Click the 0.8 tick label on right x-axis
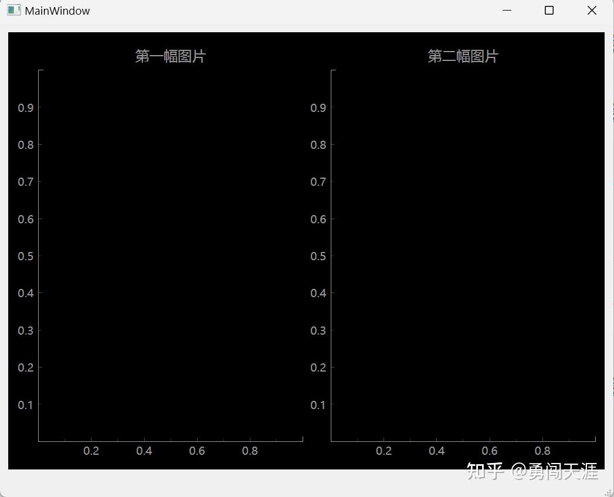The height and width of the screenshot is (497, 614). click(542, 451)
